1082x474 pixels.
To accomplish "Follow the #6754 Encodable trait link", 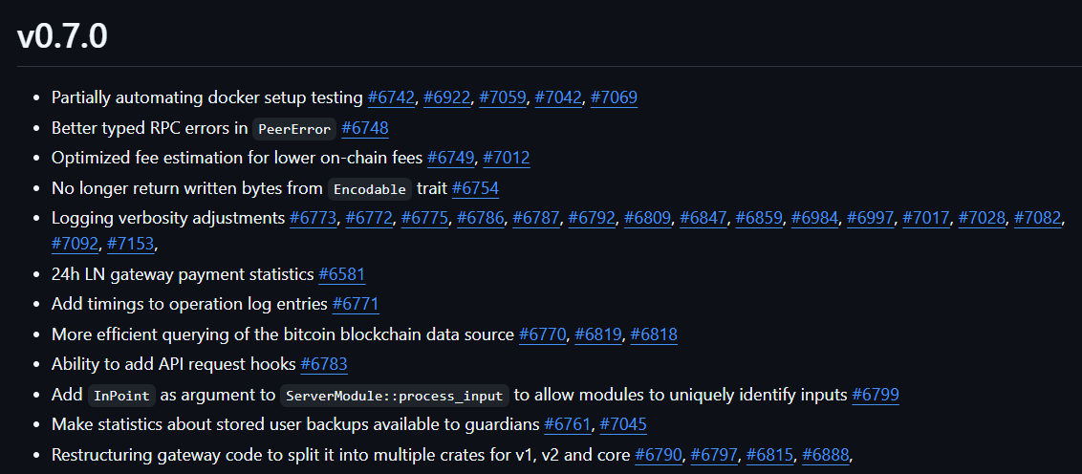I will [x=475, y=188].
